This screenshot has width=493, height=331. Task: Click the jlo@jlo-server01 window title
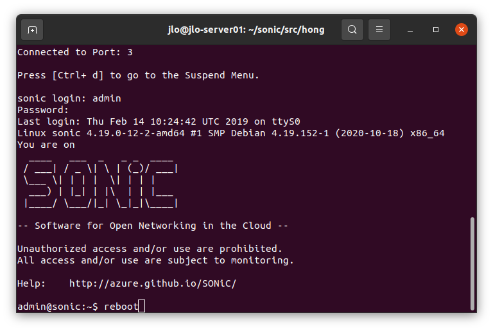246,30
